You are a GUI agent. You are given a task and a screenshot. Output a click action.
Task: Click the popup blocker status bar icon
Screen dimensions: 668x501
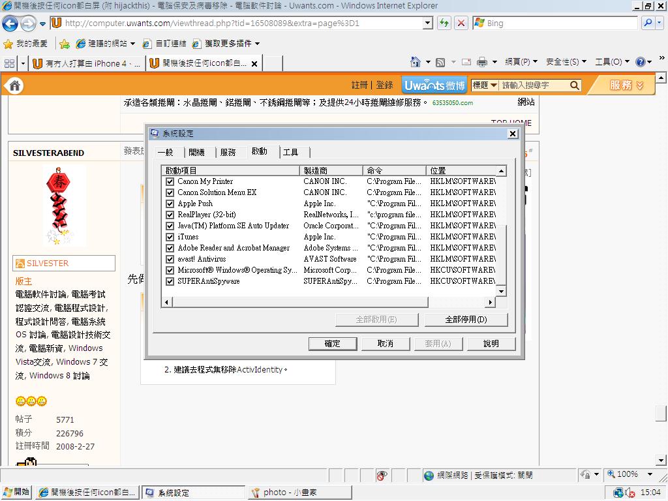[x=382, y=476]
